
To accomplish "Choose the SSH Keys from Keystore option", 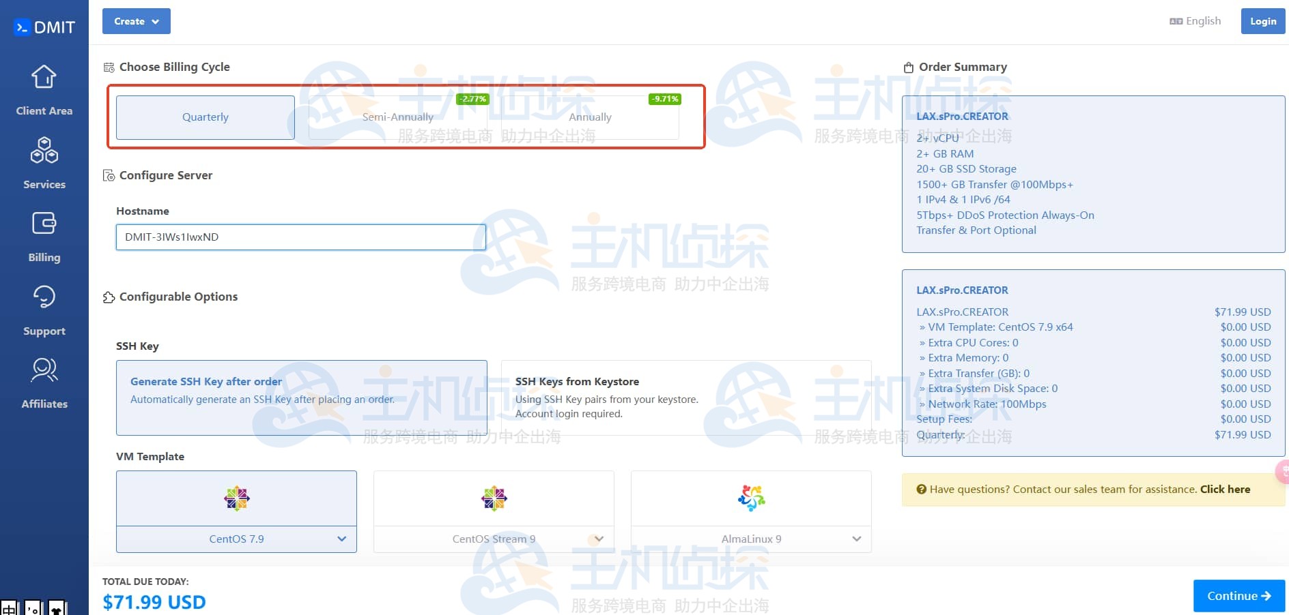I will pos(685,397).
